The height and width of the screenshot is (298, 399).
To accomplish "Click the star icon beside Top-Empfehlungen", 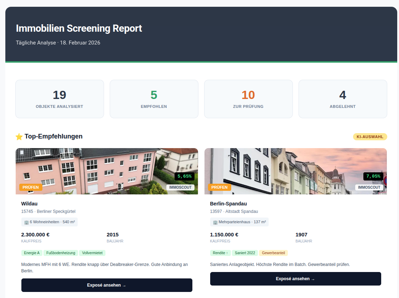I will pyautogui.click(x=19, y=137).
